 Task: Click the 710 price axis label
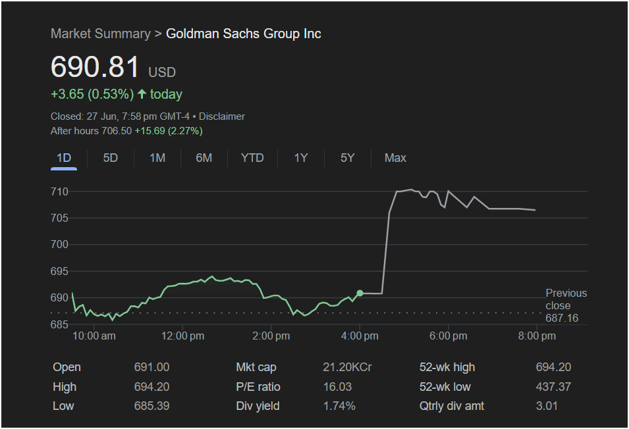click(x=59, y=192)
